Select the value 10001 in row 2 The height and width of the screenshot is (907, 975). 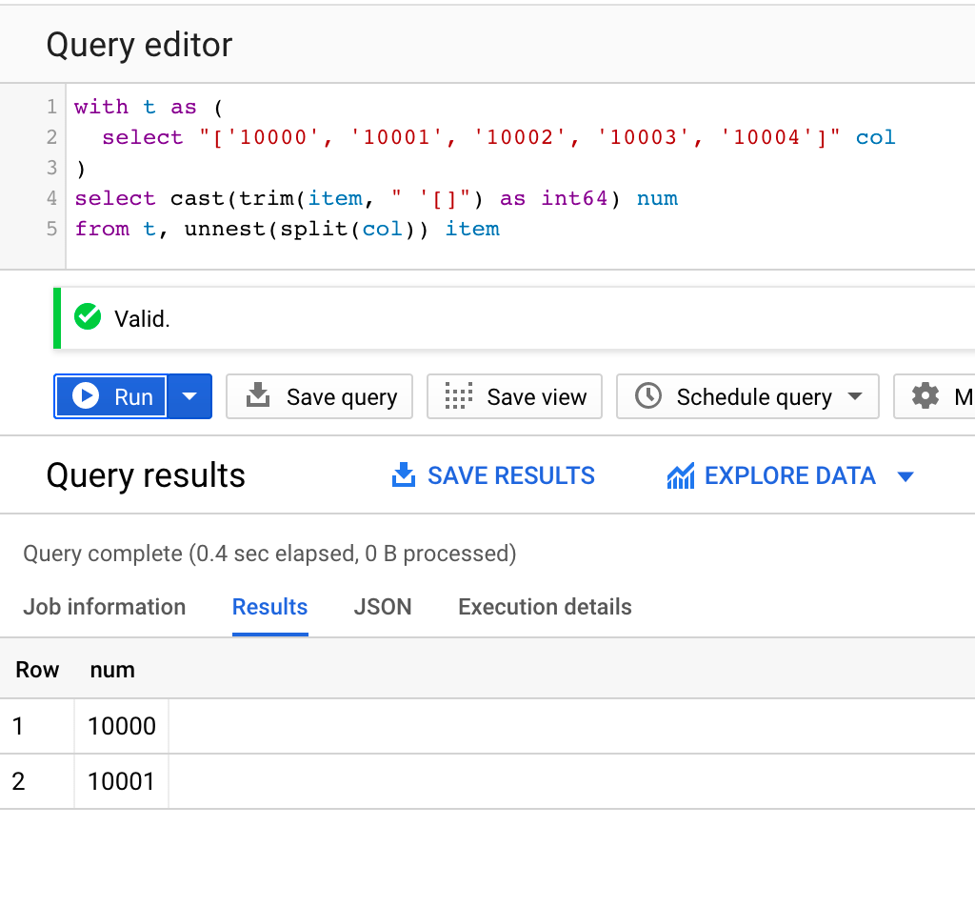pos(121,780)
